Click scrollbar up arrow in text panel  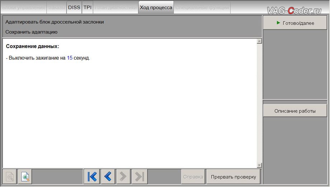pyautogui.click(x=259, y=41)
